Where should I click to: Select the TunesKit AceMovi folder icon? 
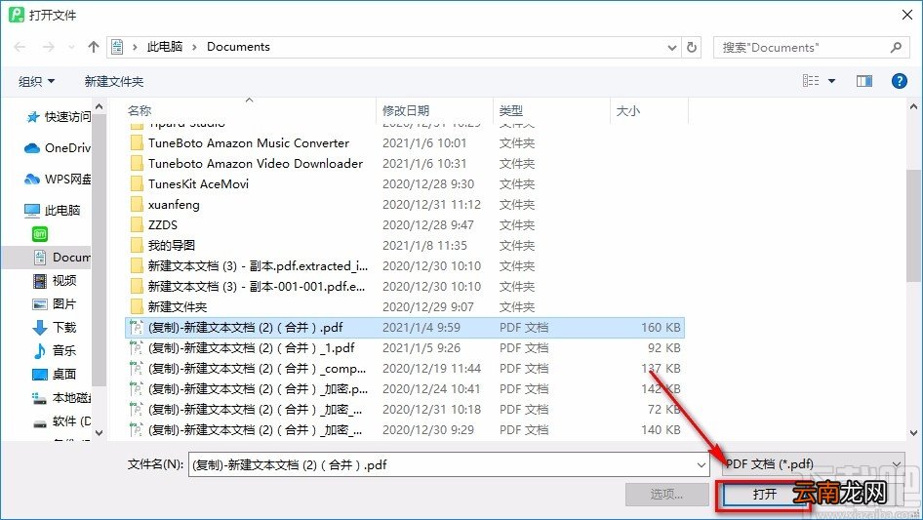click(x=137, y=183)
